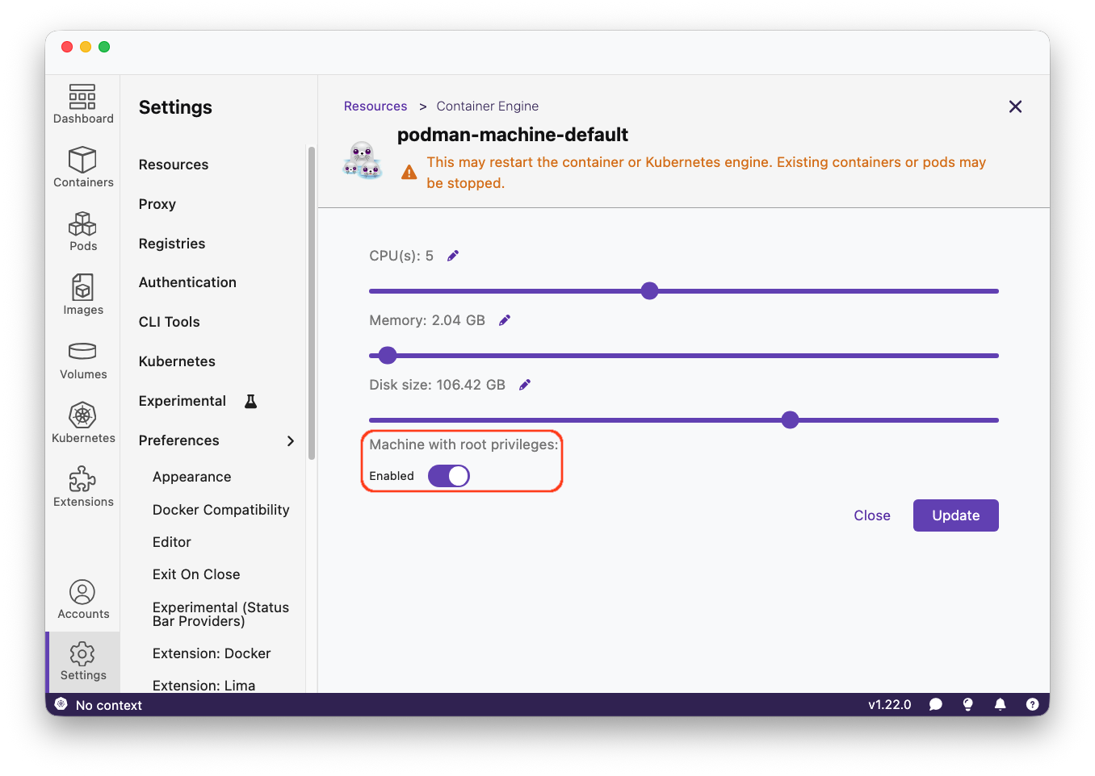Open the Extensions puzzle icon
This screenshot has width=1095, height=776.
[x=82, y=486]
